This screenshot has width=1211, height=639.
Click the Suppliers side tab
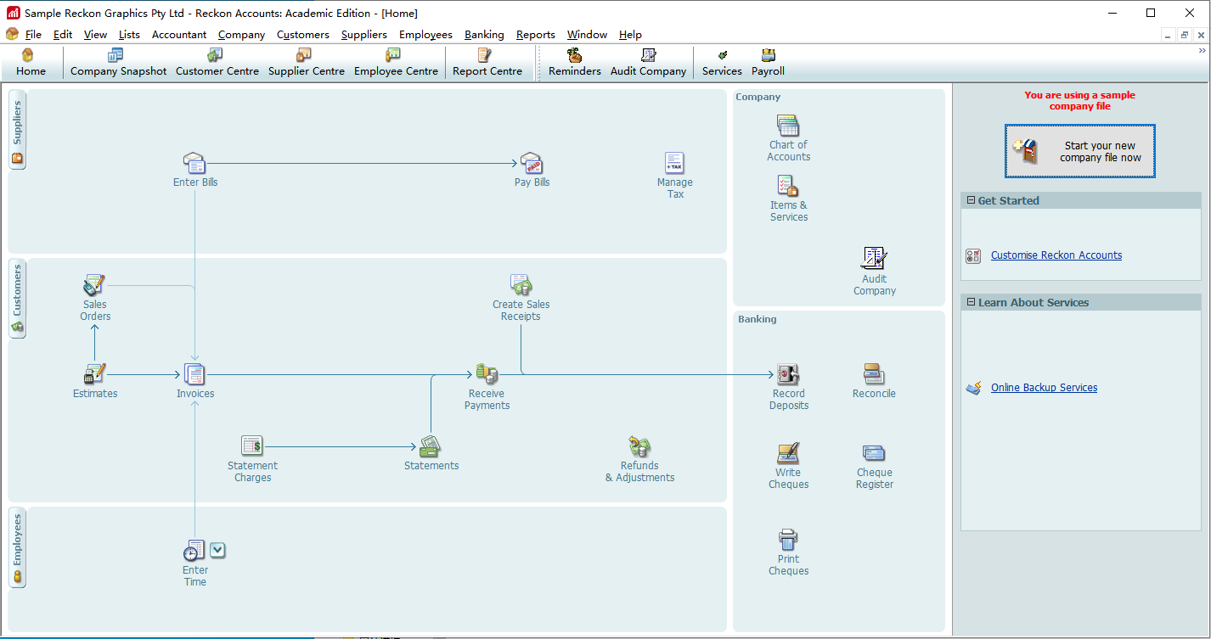click(17, 131)
